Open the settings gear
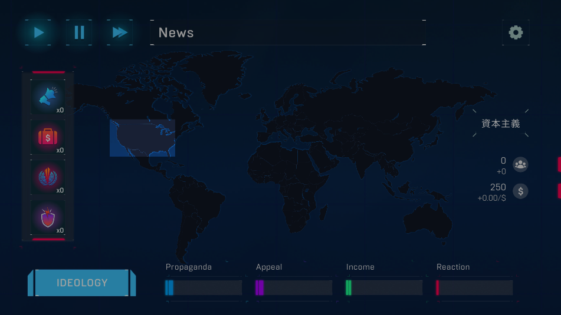This screenshot has width=561, height=315. pyautogui.click(x=516, y=32)
